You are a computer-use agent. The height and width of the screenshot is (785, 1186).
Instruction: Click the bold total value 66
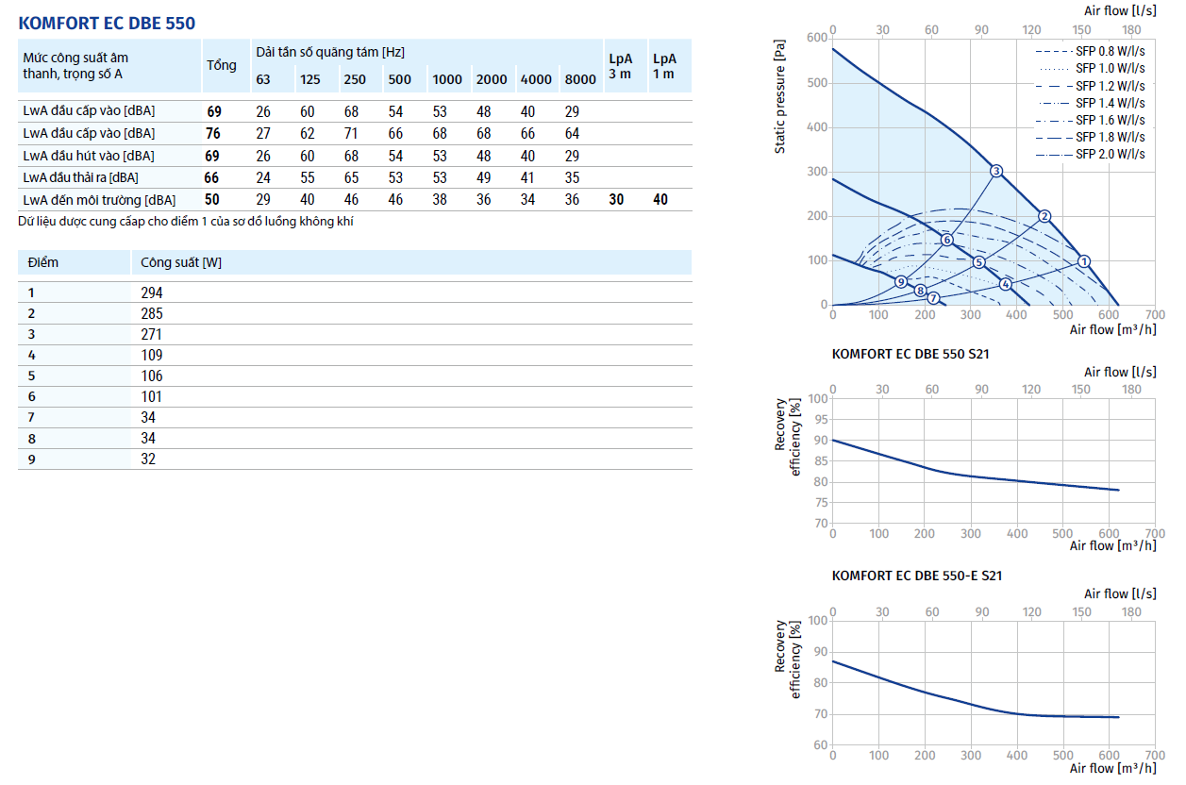[x=212, y=177]
